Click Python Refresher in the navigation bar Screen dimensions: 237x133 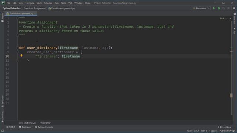[11, 8]
